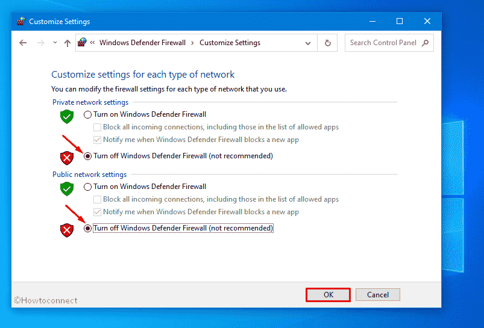This screenshot has width=484, height=328.
Task: Click the search magnifier icon
Action: point(426,43)
